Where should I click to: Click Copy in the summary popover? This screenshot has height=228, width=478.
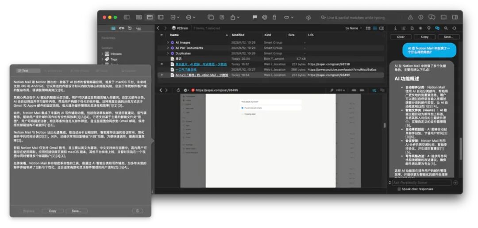(x=52, y=211)
